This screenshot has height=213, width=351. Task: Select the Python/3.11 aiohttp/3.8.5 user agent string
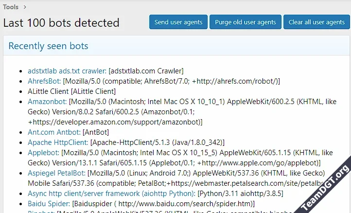coord(241,193)
